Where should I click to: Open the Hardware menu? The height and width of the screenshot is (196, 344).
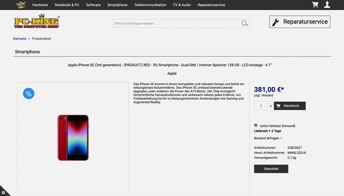coord(40,5)
